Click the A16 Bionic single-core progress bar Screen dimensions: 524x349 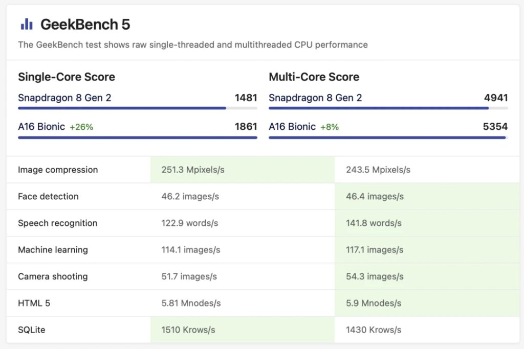138,137
